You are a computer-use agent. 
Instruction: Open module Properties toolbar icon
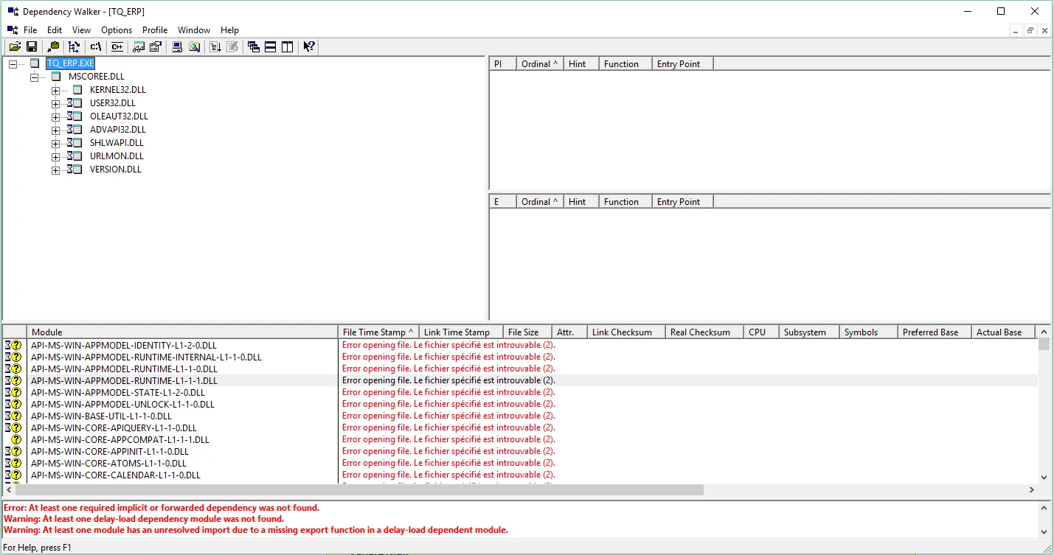(155, 46)
